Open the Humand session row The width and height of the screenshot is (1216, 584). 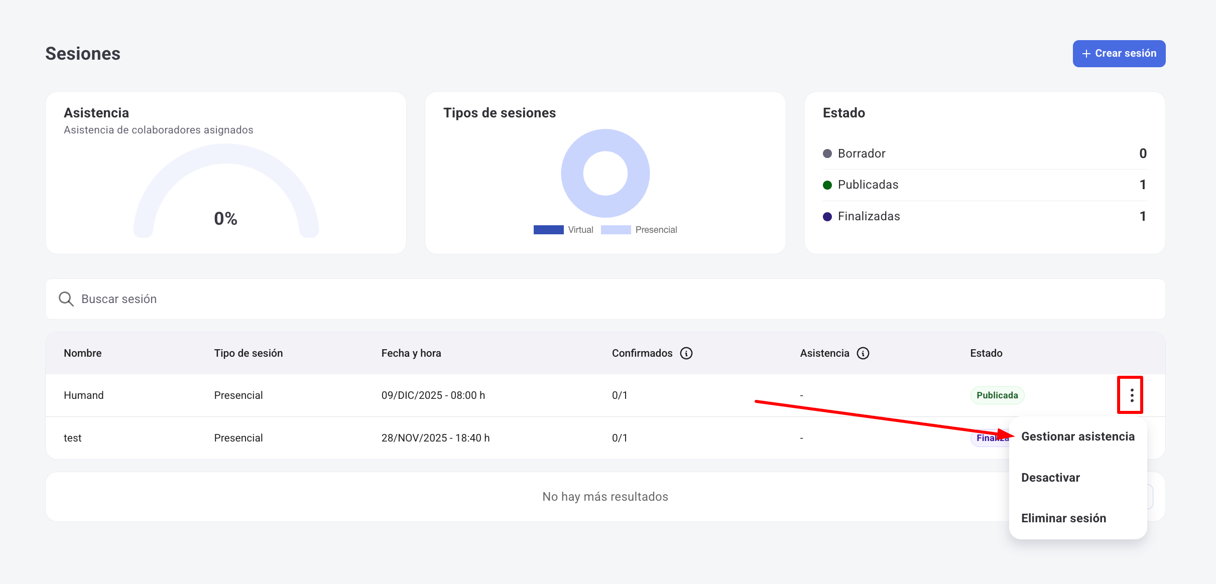tap(84, 395)
